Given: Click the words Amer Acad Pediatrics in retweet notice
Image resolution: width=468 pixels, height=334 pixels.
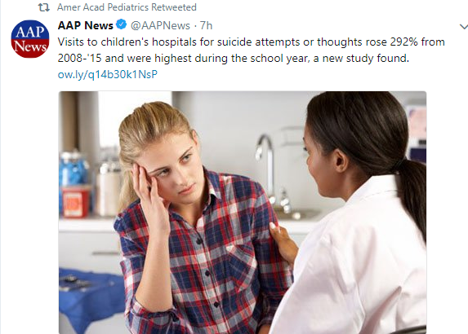Looking at the screenshot, I should (x=103, y=7).
